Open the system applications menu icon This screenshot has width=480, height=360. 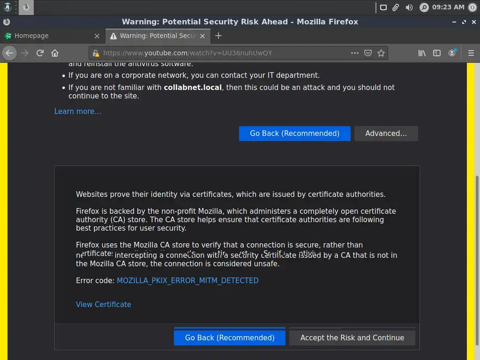pyautogui.click(x=7, y=7)
